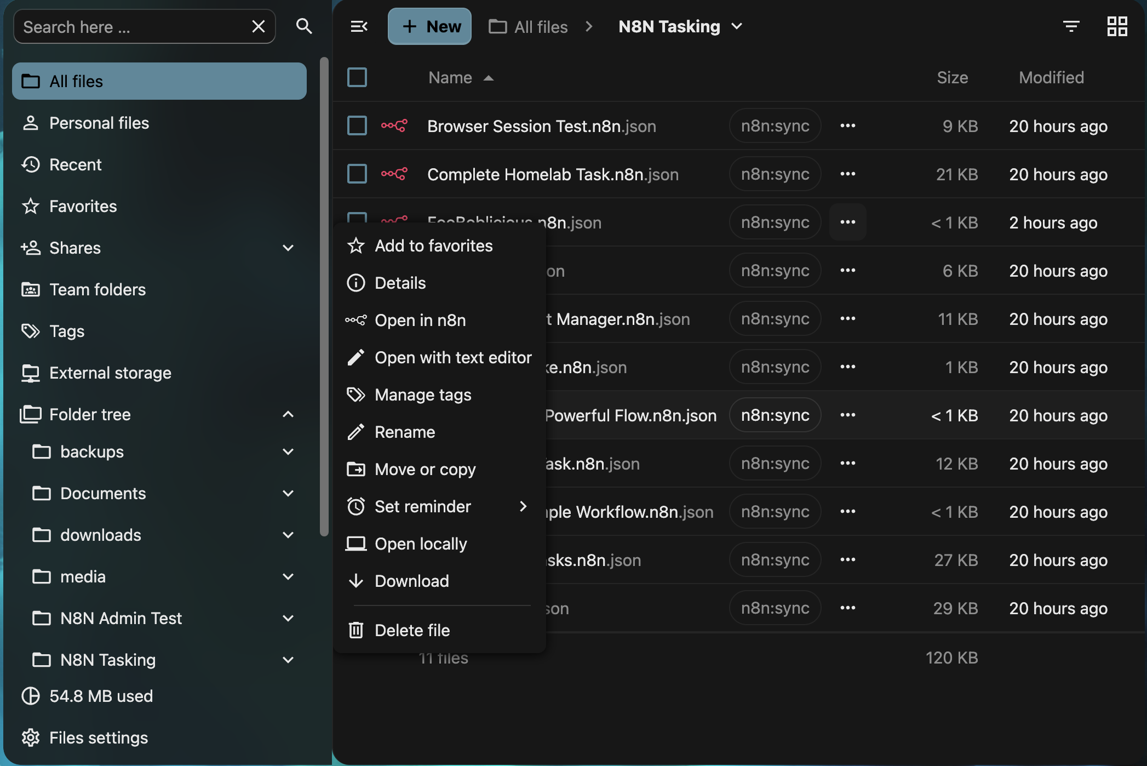Open the backups folder in tree
Screen dimensions: 1147x766
pyautogui.click(x=78, y=451)
